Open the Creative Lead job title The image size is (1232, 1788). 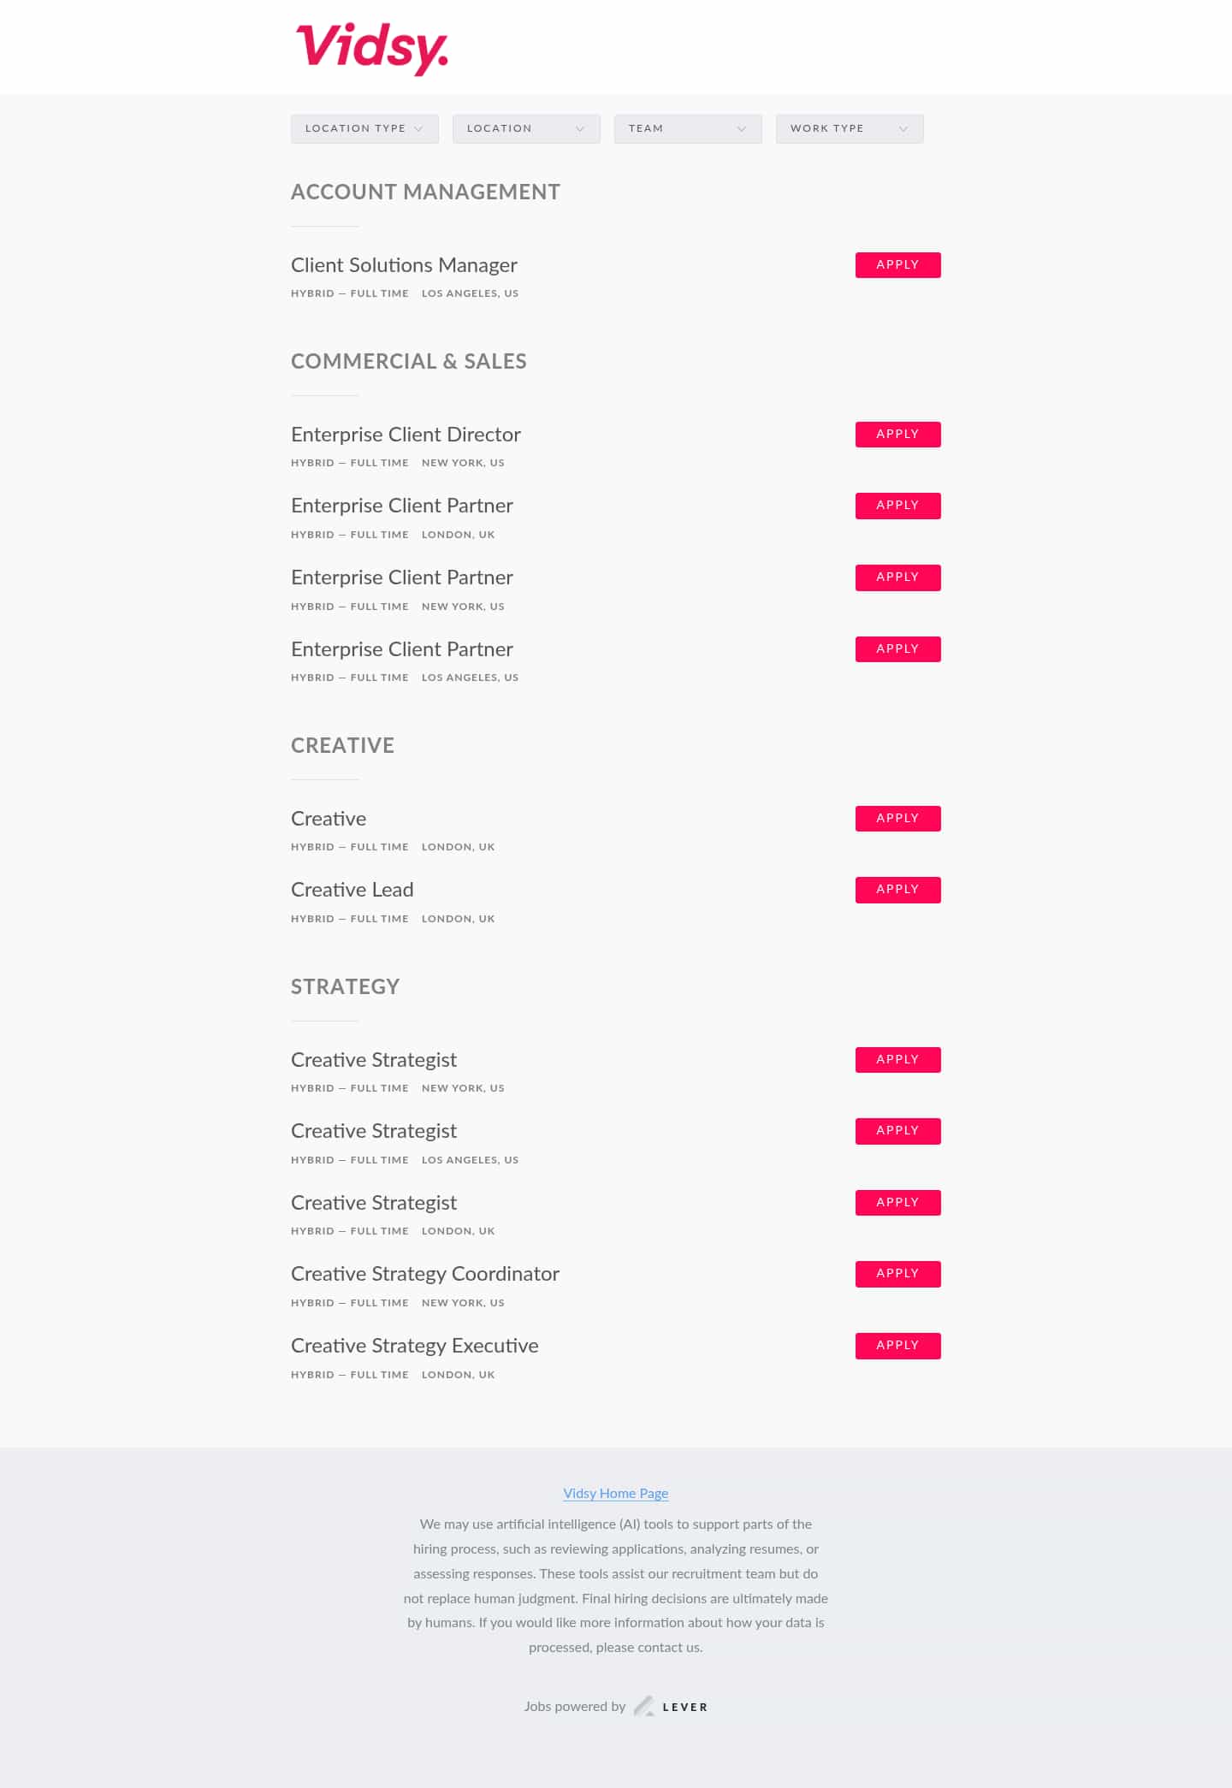point(352,890)
